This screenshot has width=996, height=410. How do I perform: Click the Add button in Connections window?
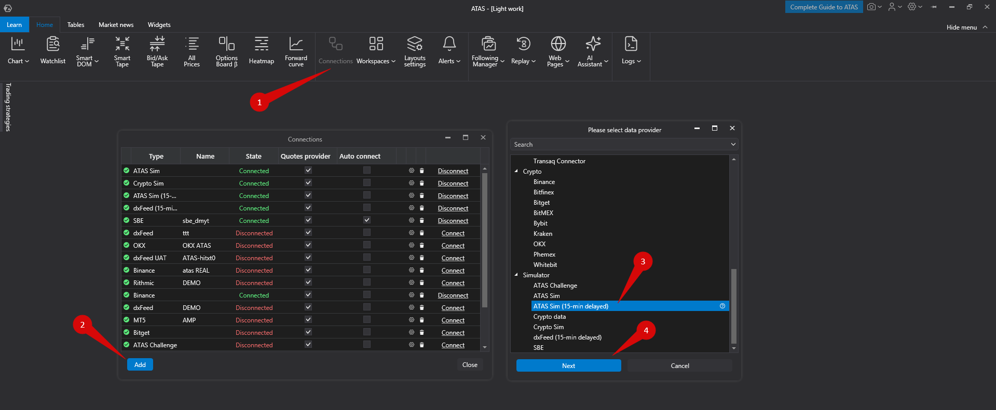140,364
